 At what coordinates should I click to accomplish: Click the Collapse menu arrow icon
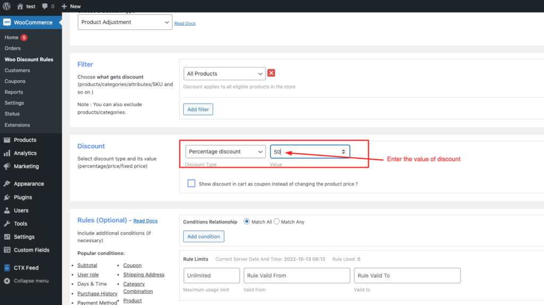(7, 281)
